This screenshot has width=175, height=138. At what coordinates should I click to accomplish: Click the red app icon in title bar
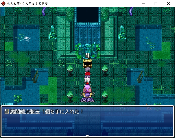[x=3, y=4]
